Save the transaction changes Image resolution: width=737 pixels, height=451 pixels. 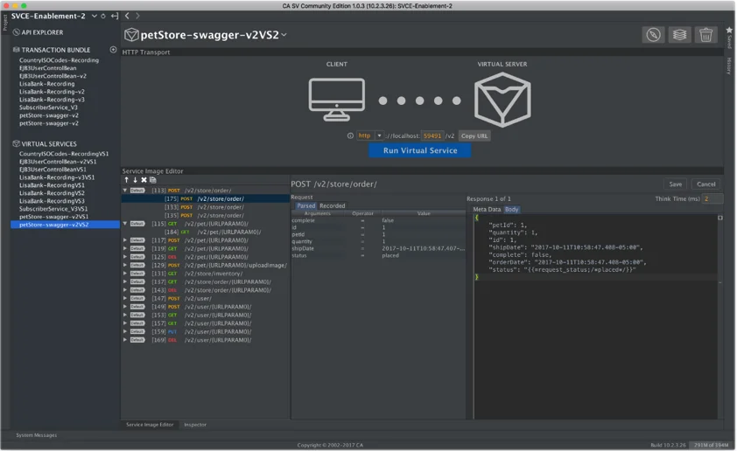(x=676, y=184)
